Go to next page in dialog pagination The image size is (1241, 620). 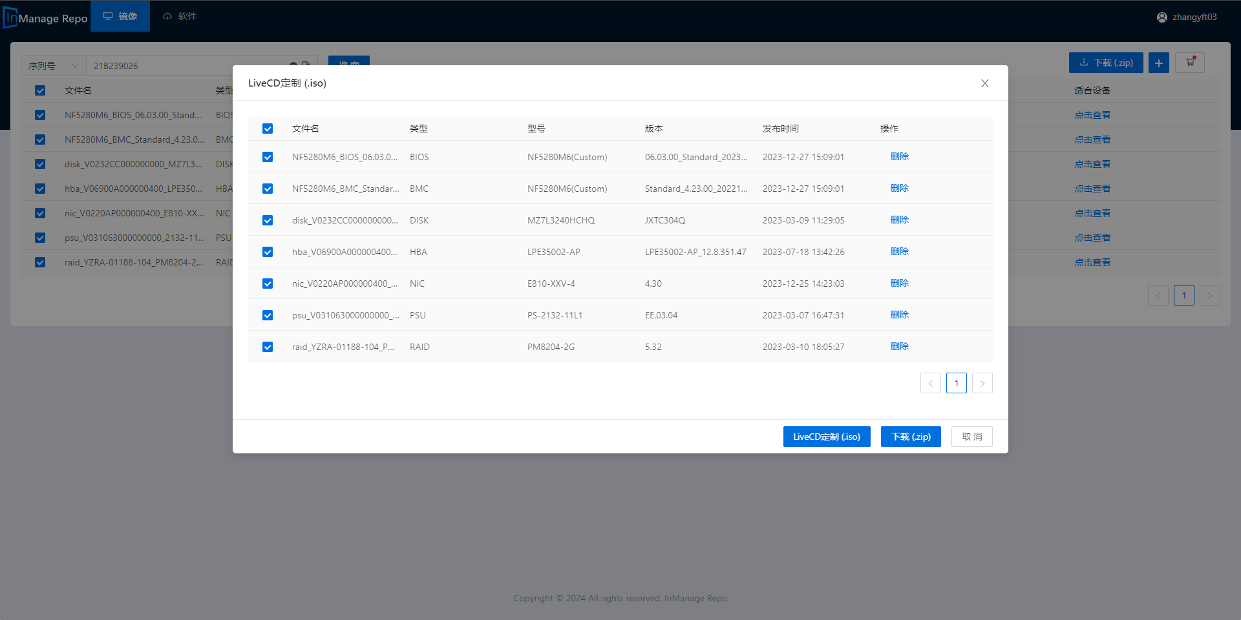(982, 383)
